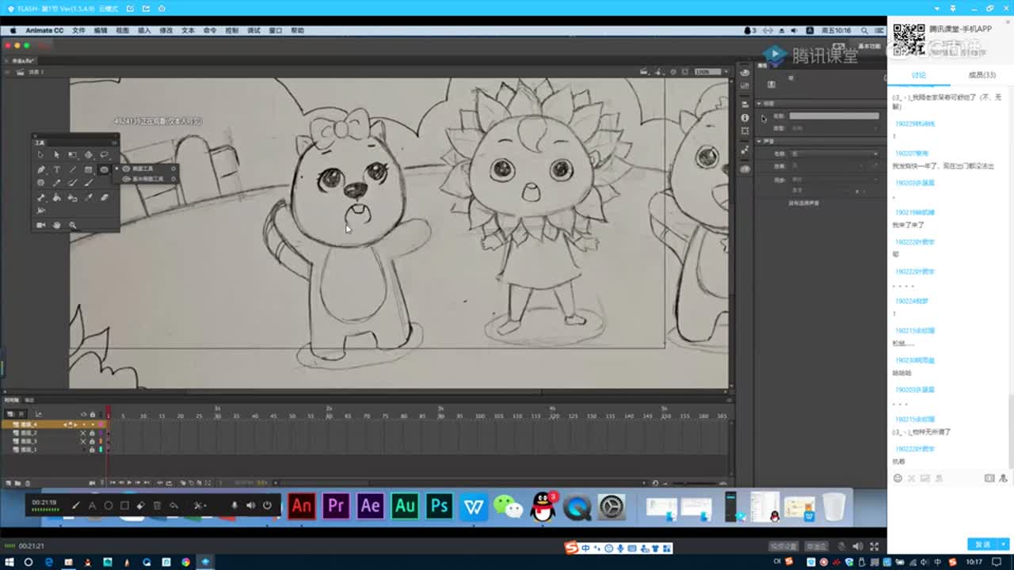Image resolution: width=1014 pixels, height=570 pixels.
Task: Click the timeline play button
Action: pos(129,483)
